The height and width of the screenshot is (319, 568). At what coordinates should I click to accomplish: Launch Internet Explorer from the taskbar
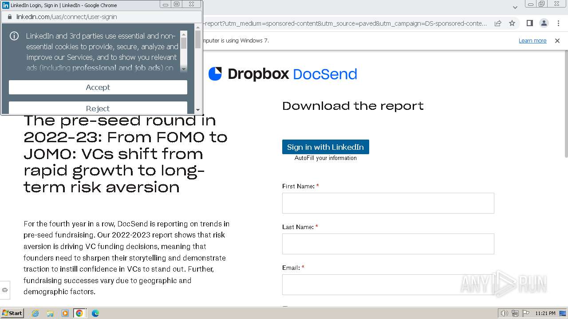[35, 313]
